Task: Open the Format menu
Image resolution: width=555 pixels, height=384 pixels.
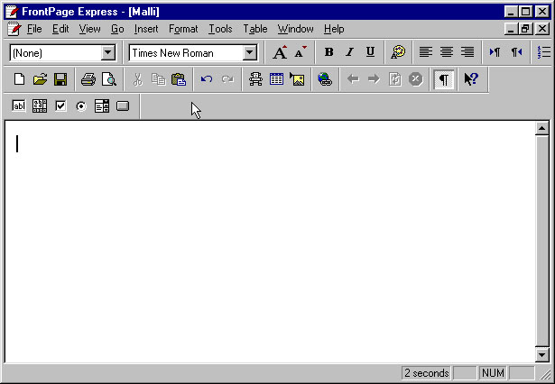Action: pyautogui.click(x=183, y=29)
